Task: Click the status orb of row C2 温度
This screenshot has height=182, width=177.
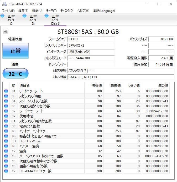Action: tap(6, 151)
